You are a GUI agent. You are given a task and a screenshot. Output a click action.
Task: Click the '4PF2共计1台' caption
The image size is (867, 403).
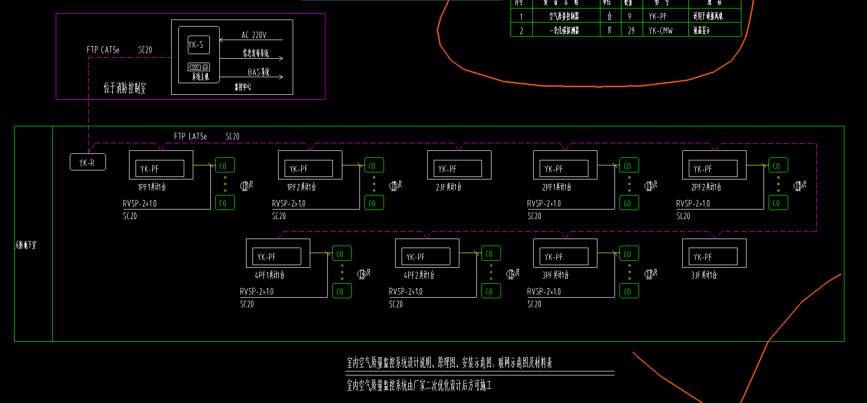coord(419,275)
